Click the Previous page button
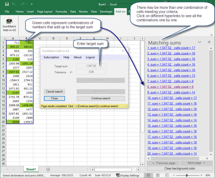The image size is (215, 178). pos(163,163)
